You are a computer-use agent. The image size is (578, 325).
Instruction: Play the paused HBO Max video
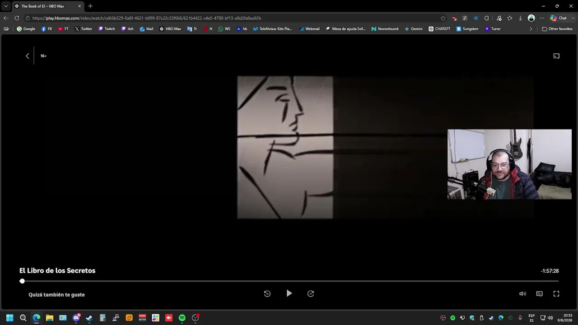[289, 293]
